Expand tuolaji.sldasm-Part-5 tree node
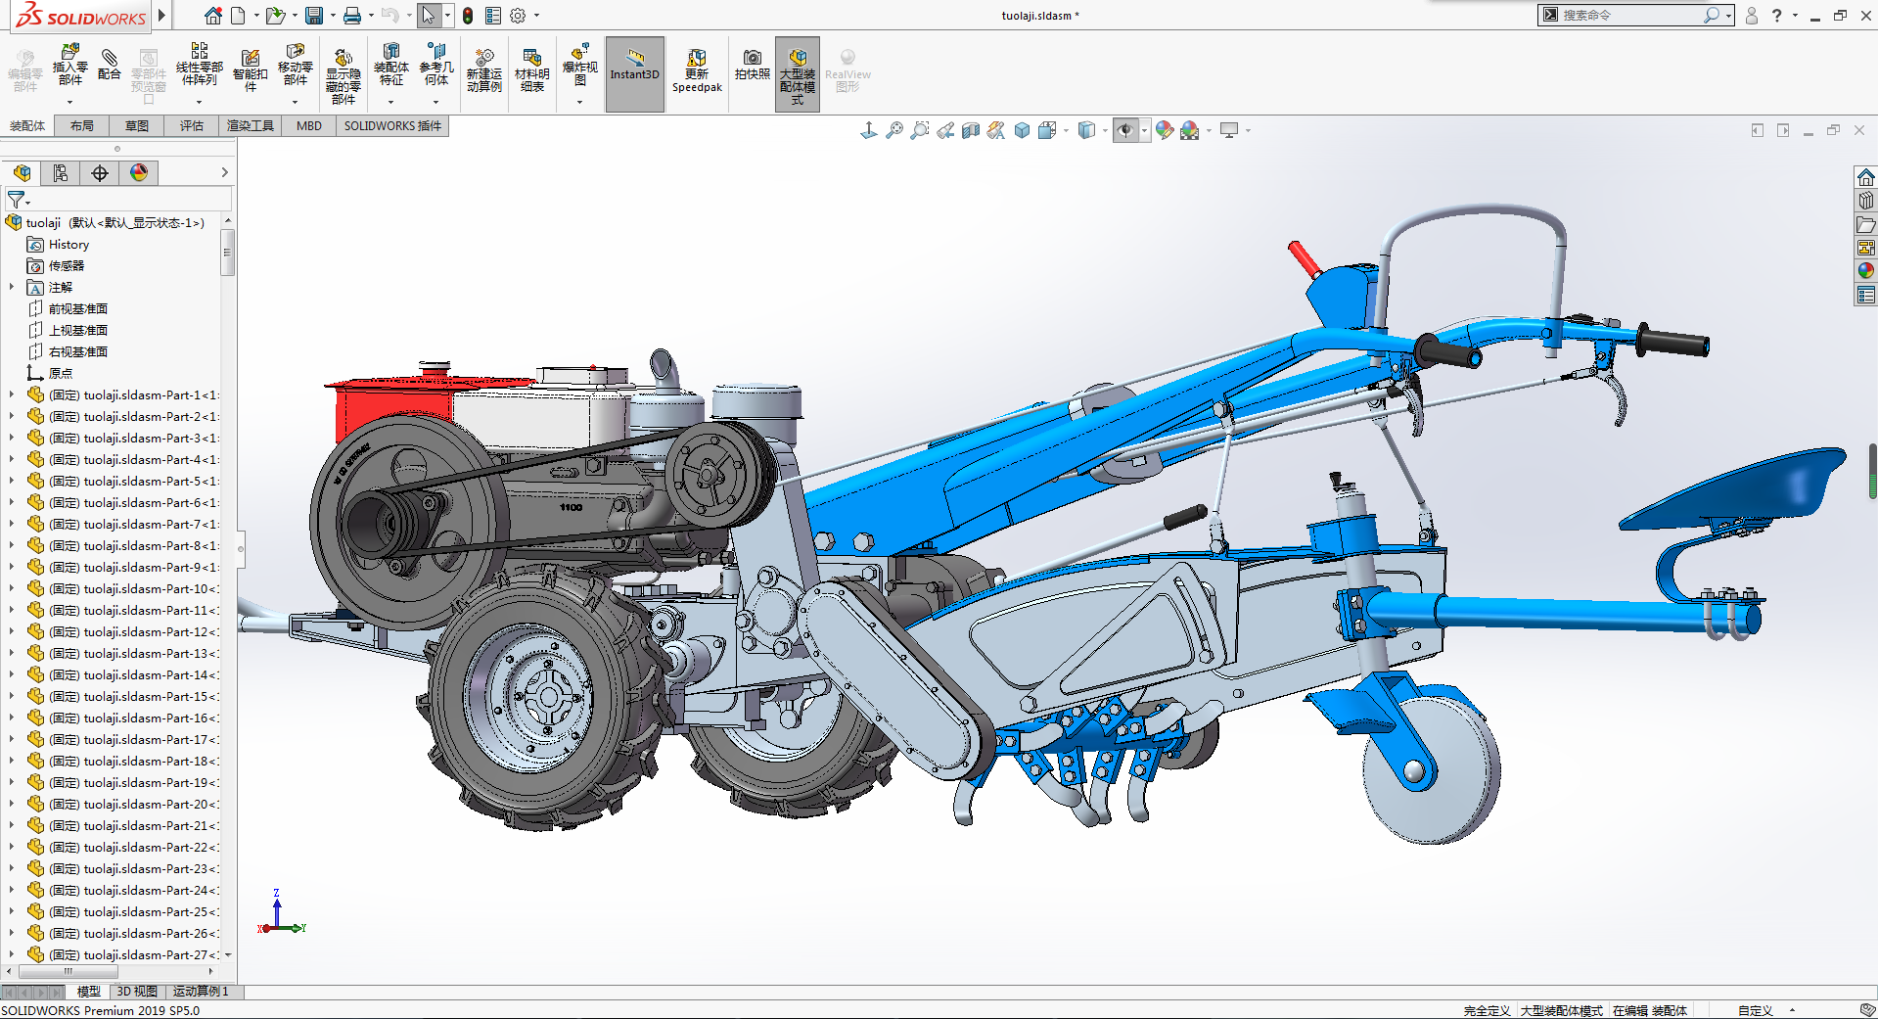The width and height of the screenshot is (1878, 1019). click(x=12, y=482)
